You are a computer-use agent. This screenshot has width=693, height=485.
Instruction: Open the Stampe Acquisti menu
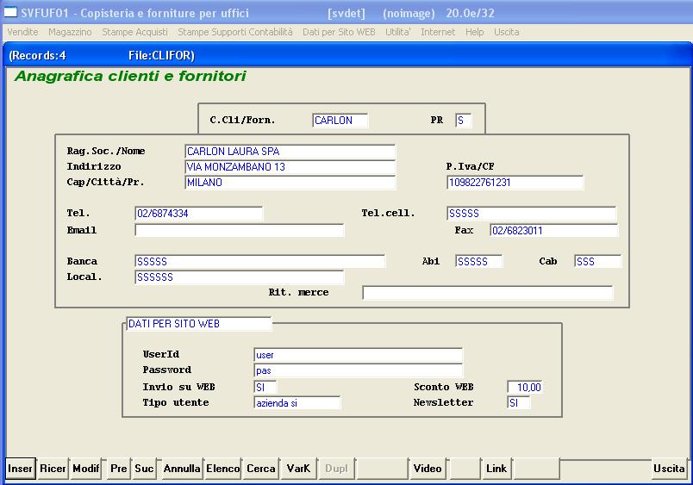[134, 32]
